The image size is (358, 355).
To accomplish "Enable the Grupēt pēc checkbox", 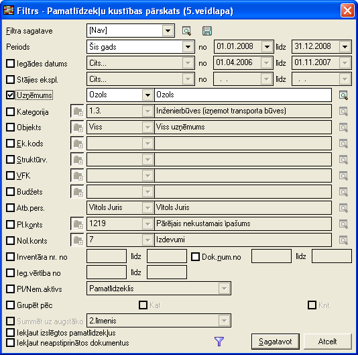I will pos(11,305).
